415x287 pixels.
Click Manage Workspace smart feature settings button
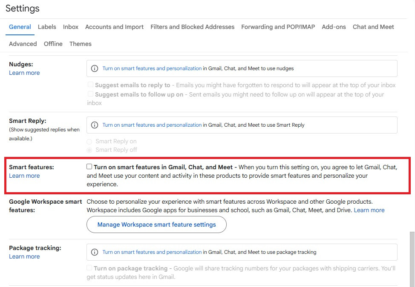point(156,224)
